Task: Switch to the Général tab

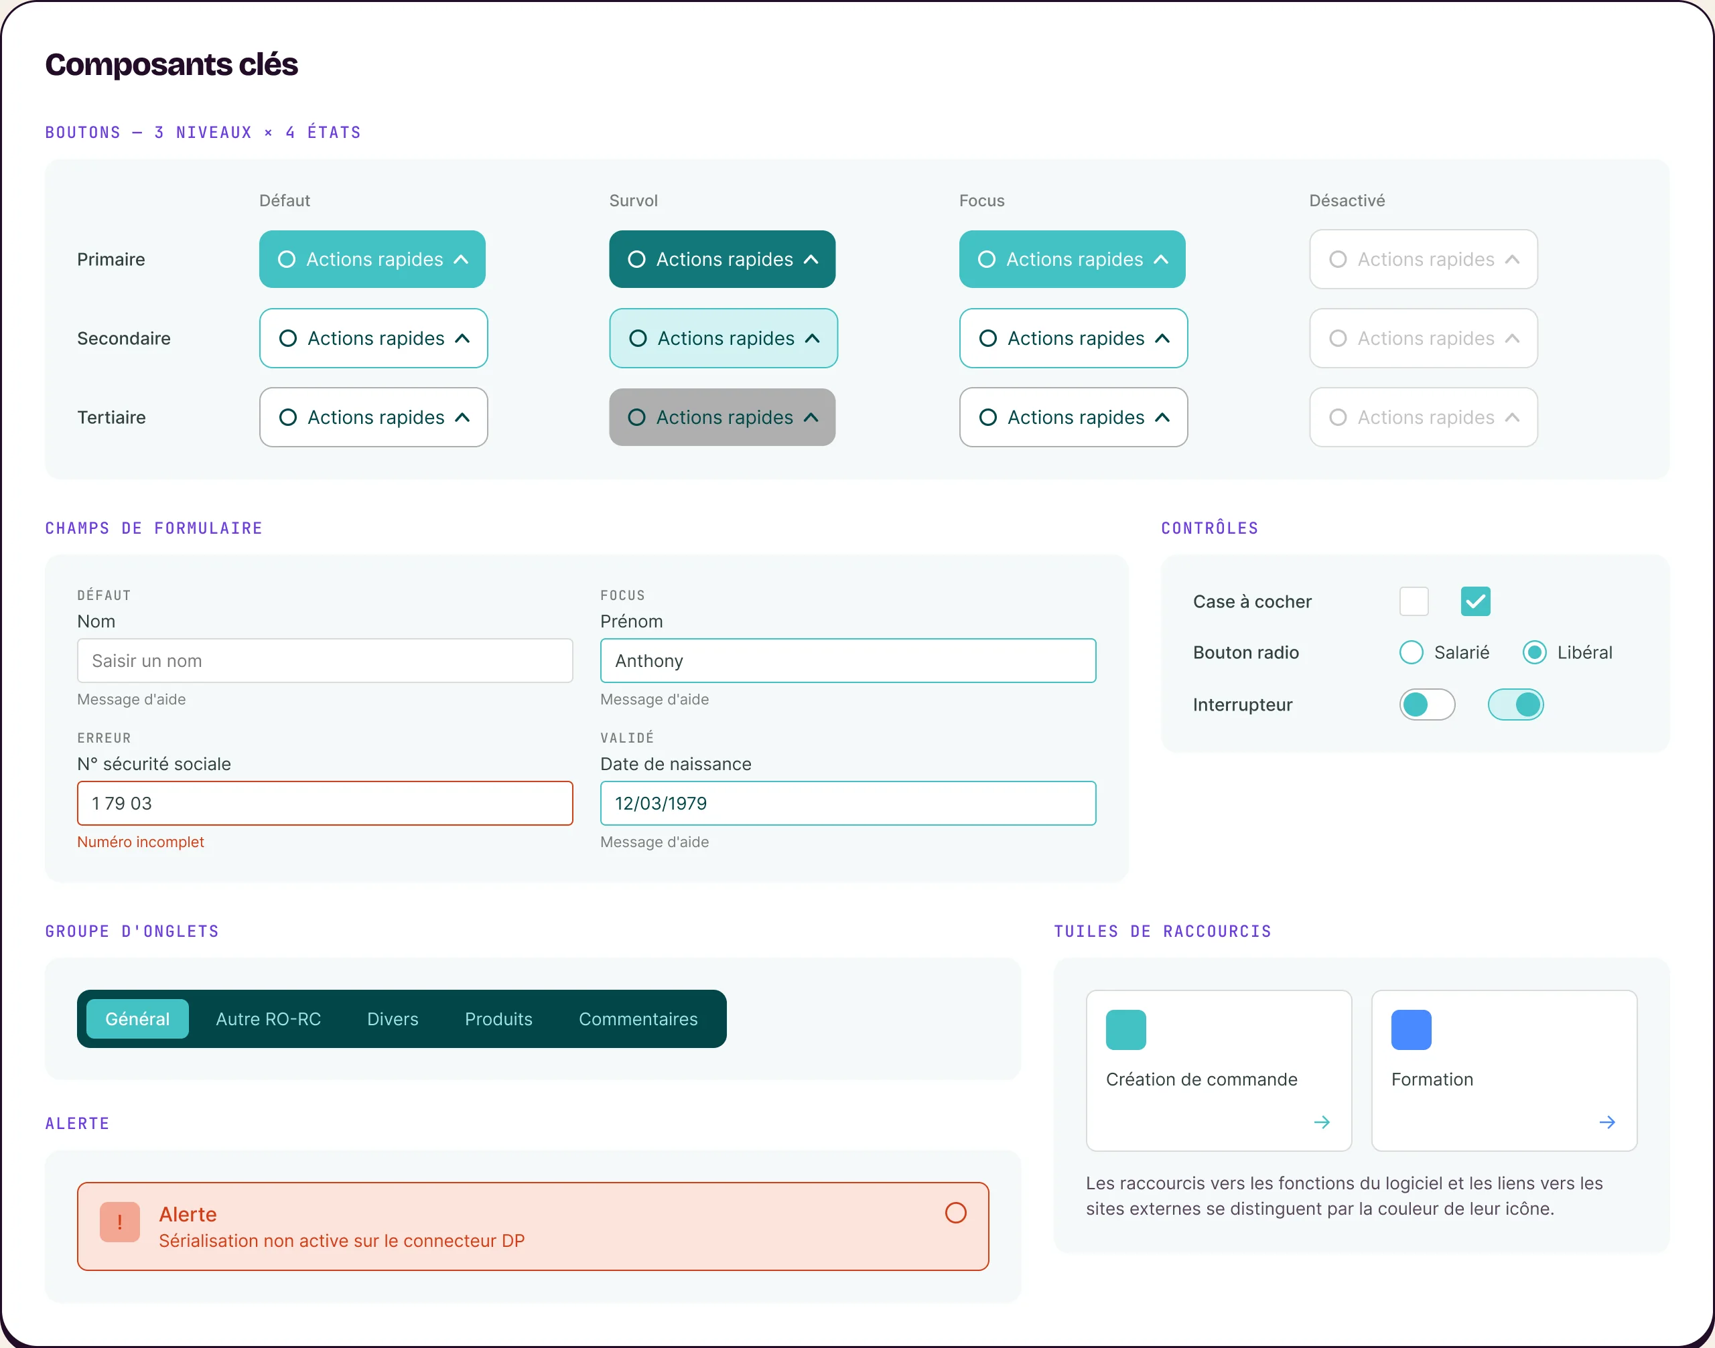Action: coord(137,1019)
